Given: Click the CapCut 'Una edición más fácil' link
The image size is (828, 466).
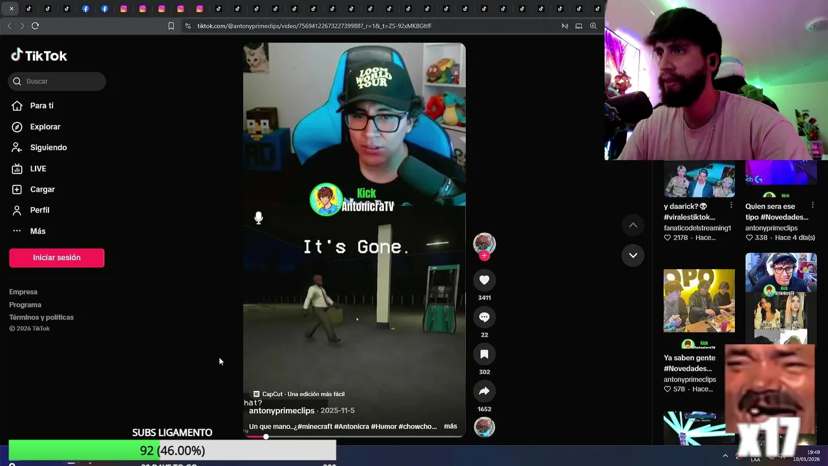Looking at the screenshot, I should click(x=299, y=394).
